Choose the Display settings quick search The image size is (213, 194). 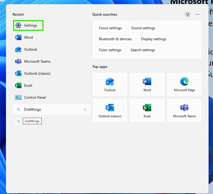point(154,39)
